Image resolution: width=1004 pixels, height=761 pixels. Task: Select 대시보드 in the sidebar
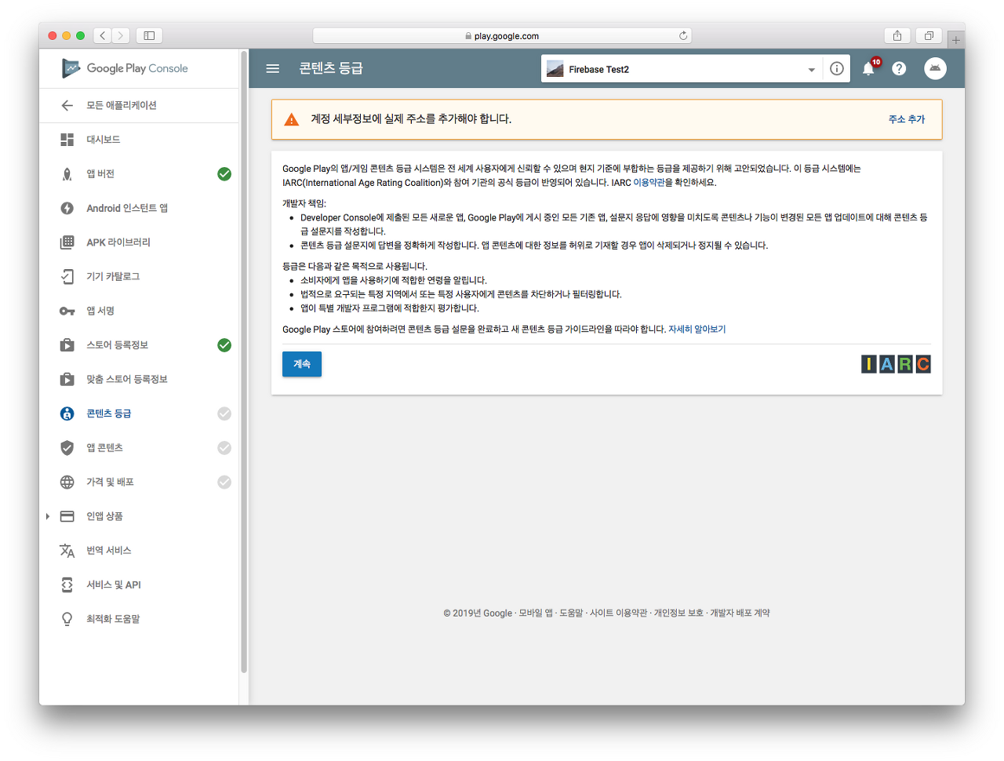click(103, 140)
